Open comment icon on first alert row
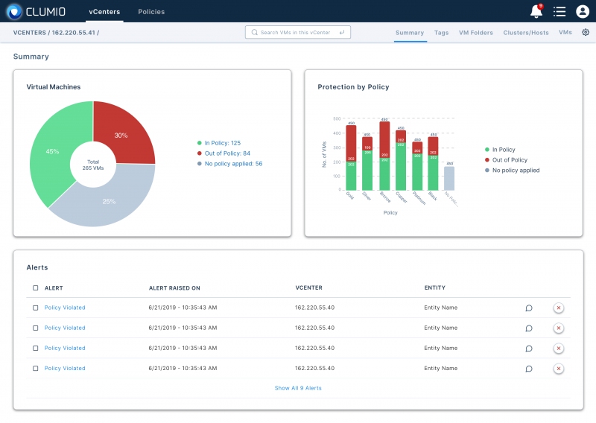This screenshot has width=596, height=423. (x=529, y=308)
